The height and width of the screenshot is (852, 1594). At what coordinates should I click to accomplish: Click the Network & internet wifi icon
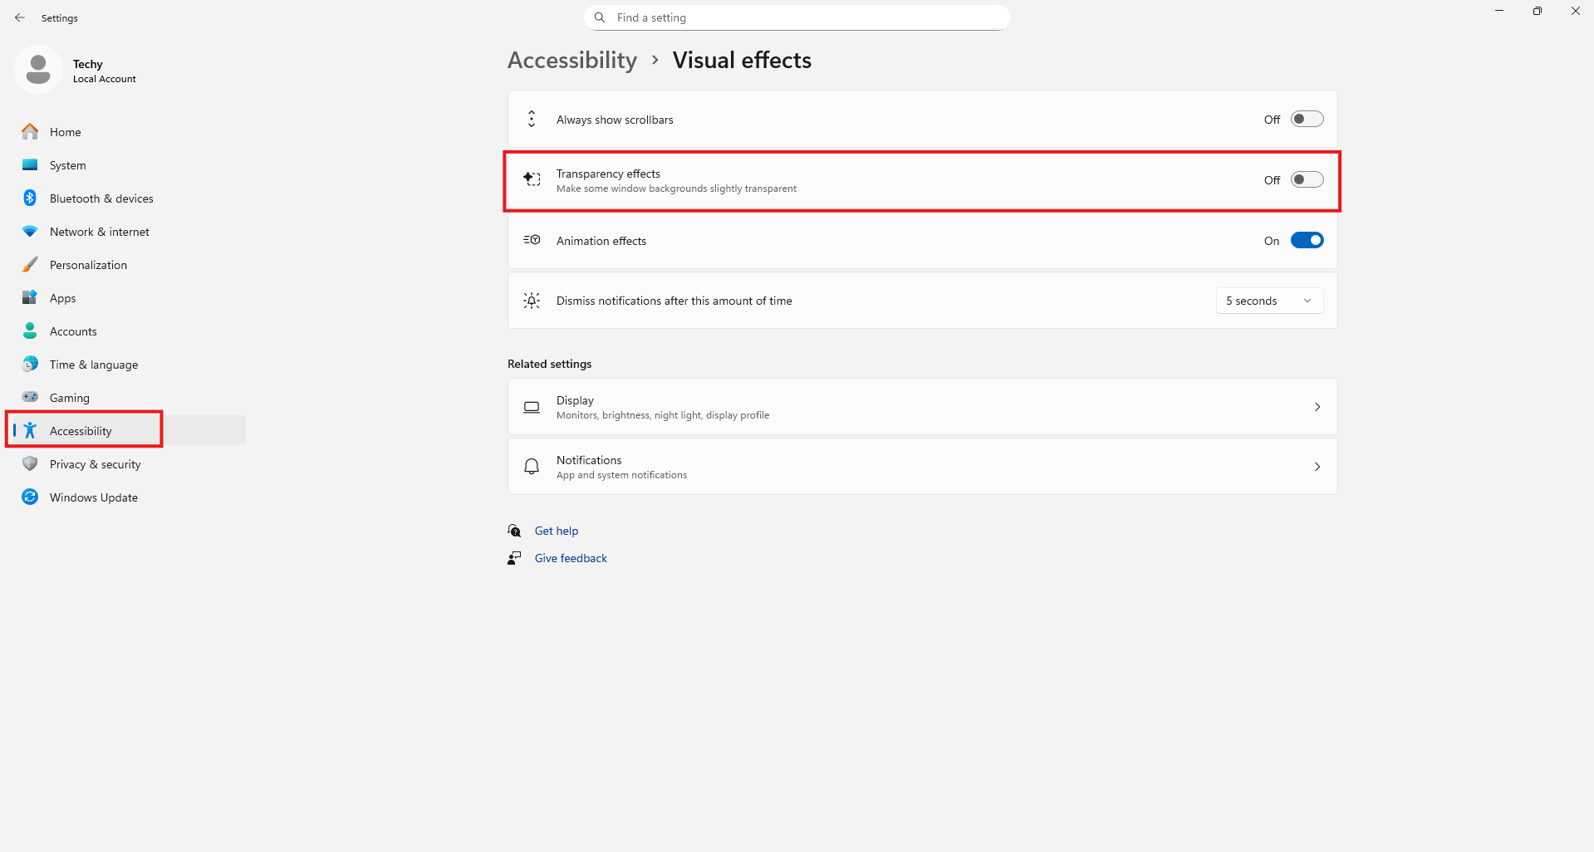(x=30, y=232)
